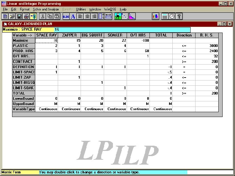Select the PLASTIC constraint row label
Viewport: 235px width, 176px height.
click(x=24, y=46)
